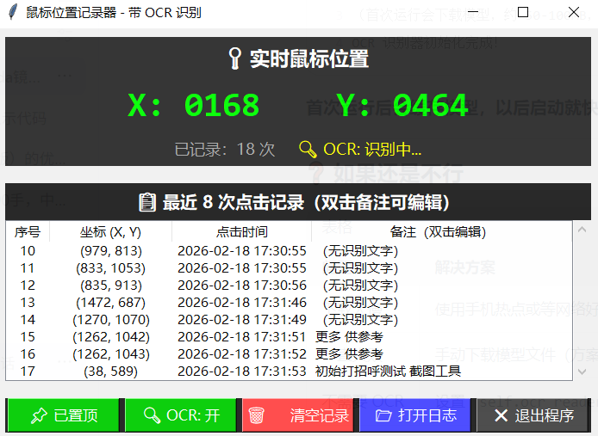Image resolution: width=598 pixels, height=436 pixels.
Task: Clear records with 清空记录 button
Action: coord(298,415)
